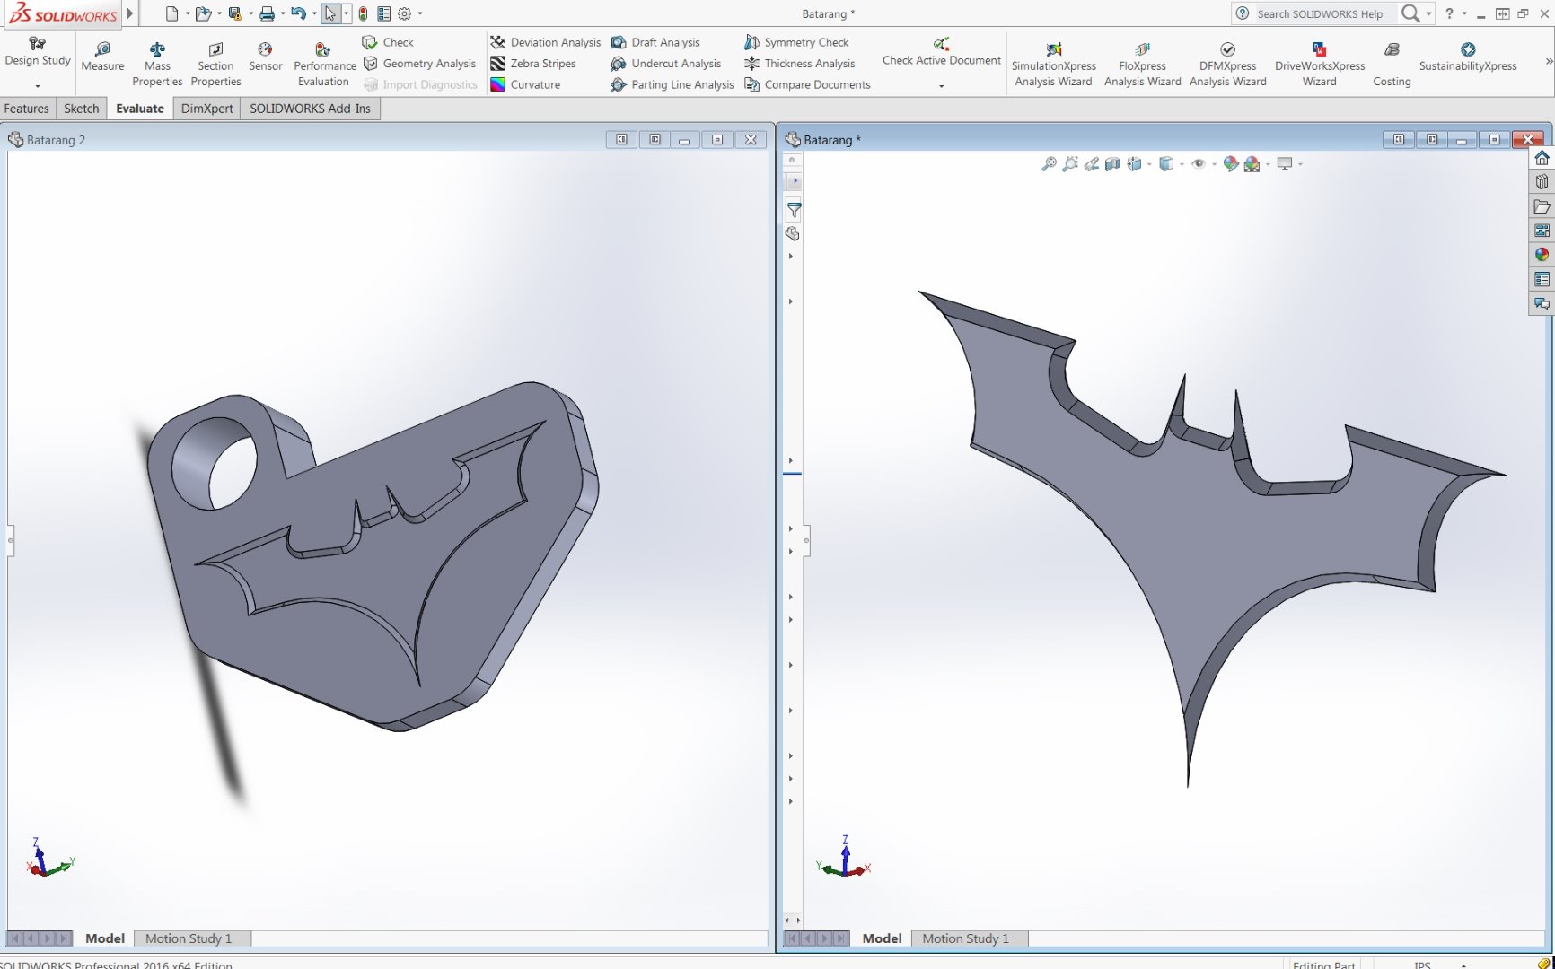Open the View Settings monitor icon
Screen dimensions: 1555x969
[x=1285, y=164]
